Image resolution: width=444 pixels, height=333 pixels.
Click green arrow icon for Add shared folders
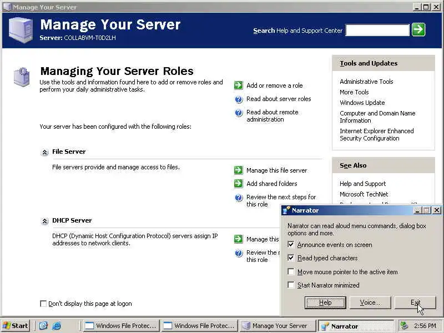239,184
